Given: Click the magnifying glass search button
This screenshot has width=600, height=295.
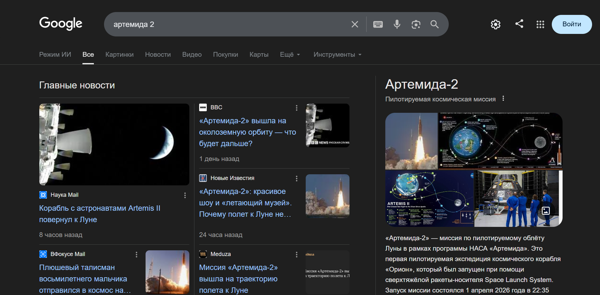Looking at the screenshot, I should [434, 24].
